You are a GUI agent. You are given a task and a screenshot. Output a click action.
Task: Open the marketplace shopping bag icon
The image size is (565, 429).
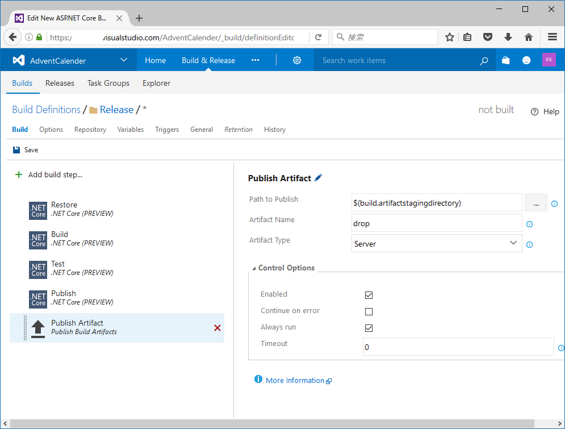[x=506, y=60]
